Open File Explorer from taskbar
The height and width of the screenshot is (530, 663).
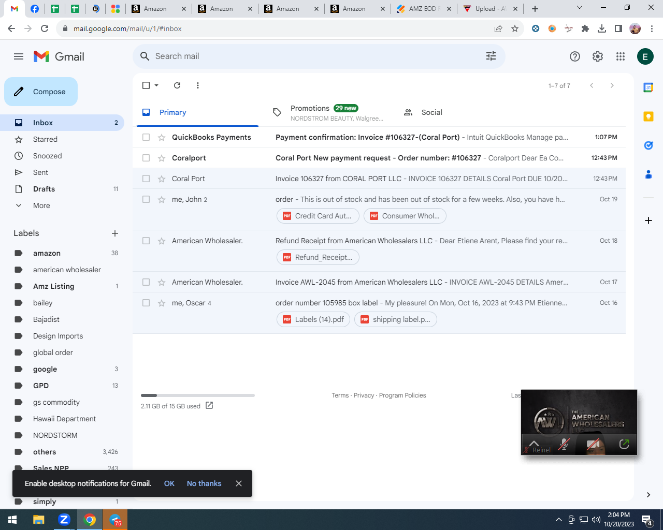click(39, 520)
